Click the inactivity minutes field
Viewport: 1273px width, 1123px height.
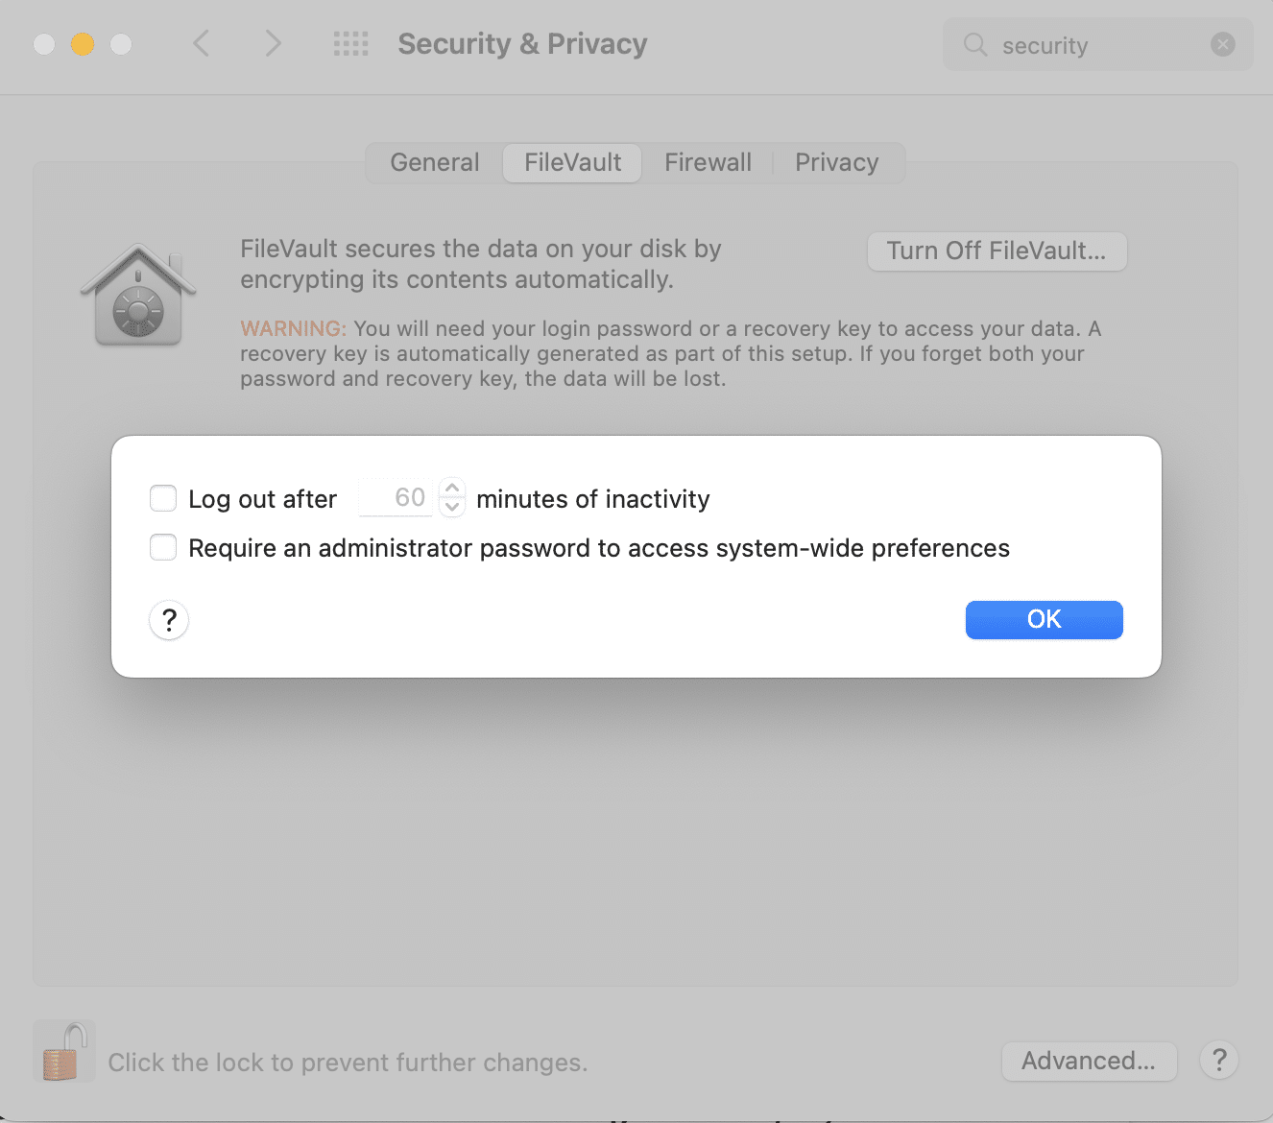coord(396,498)
